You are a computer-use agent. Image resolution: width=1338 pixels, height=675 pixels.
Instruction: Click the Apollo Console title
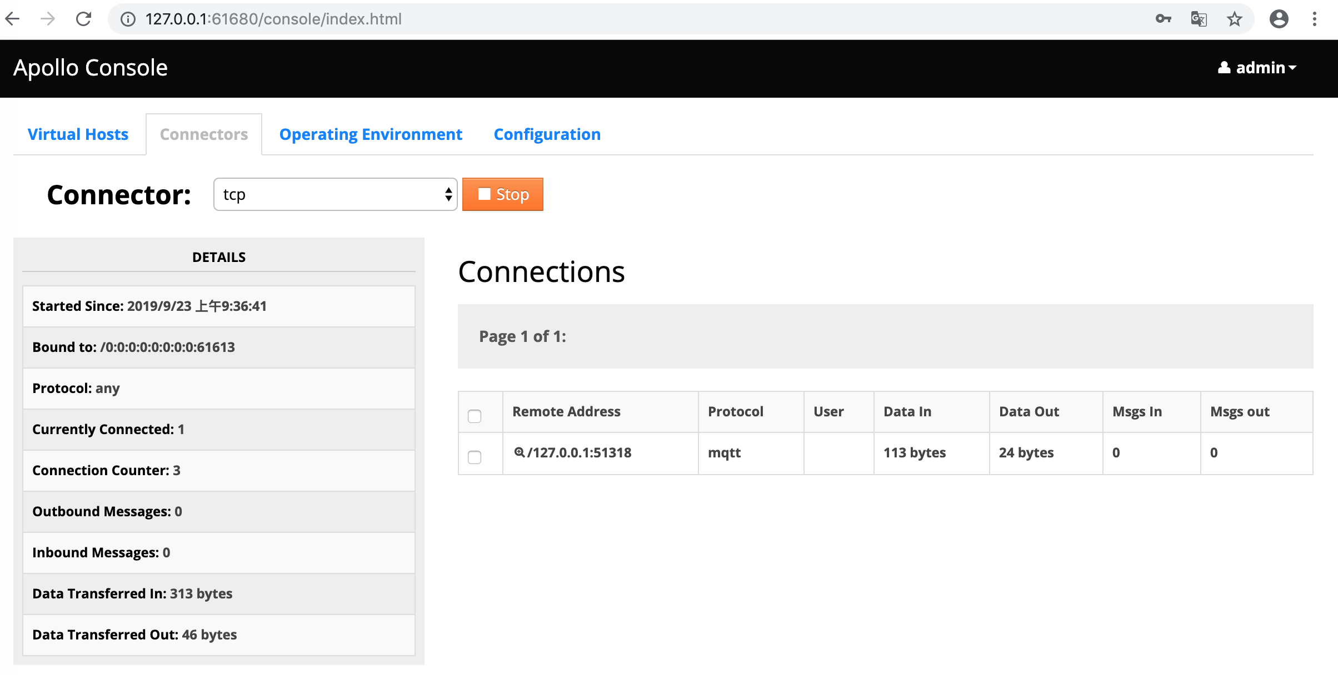pos(91,68)
